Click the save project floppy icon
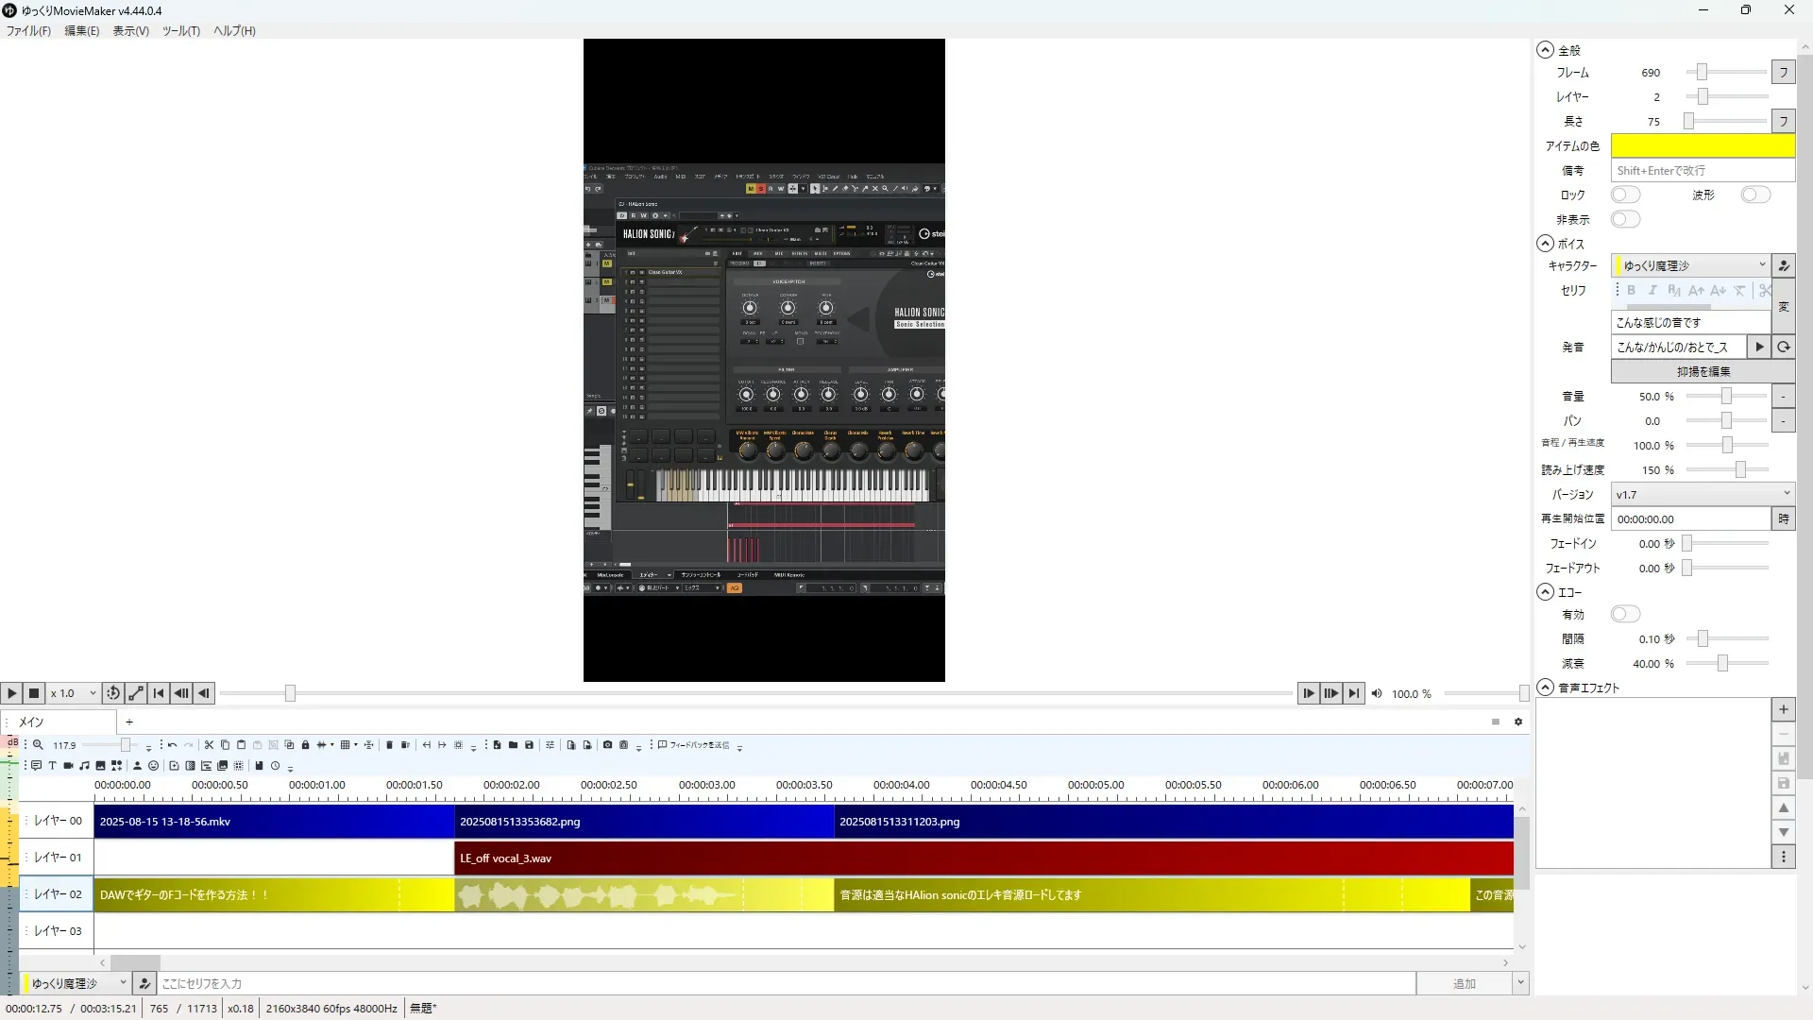Image resolution: width=1813 pixels, height=1020 pixels. tap(529, 745)
